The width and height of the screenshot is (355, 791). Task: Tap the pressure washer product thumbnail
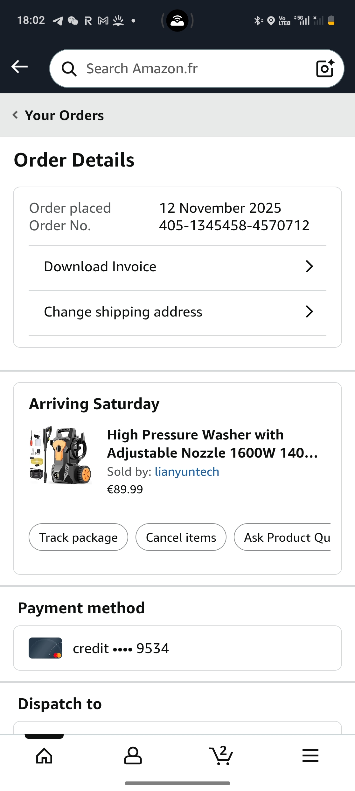[60, 455]
